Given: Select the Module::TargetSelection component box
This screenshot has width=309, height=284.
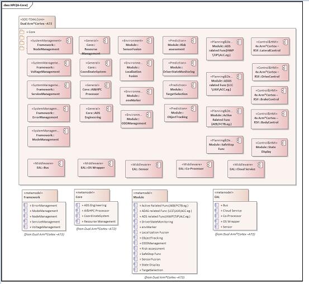Looking at the screenshot, I should coord(180,89).
